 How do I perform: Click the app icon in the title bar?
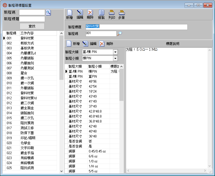[5, 5]
